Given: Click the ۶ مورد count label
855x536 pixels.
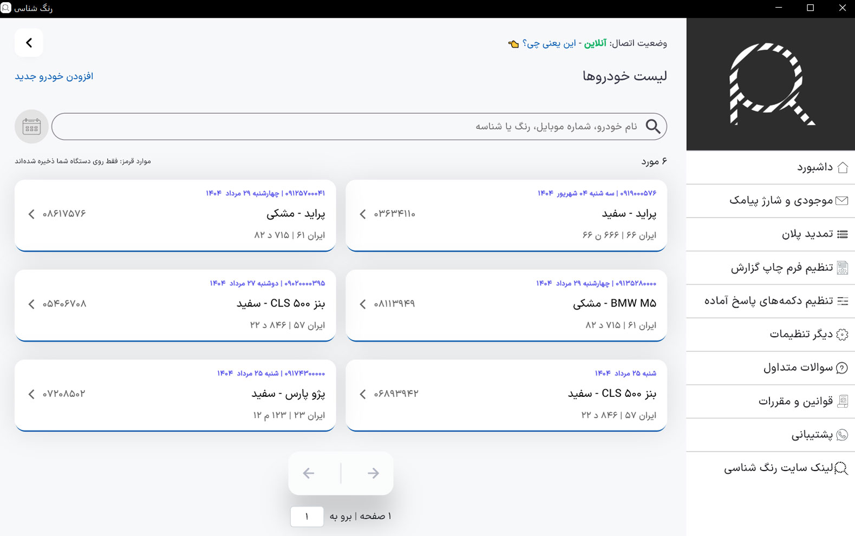Looking at the screenshot, I should pyautogui.click(x=654, y=161).
